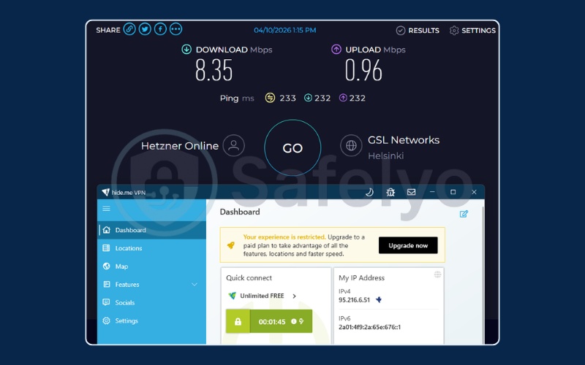
Task: Click the connection info icon beside timer
Action: click(x=294, y=321)
